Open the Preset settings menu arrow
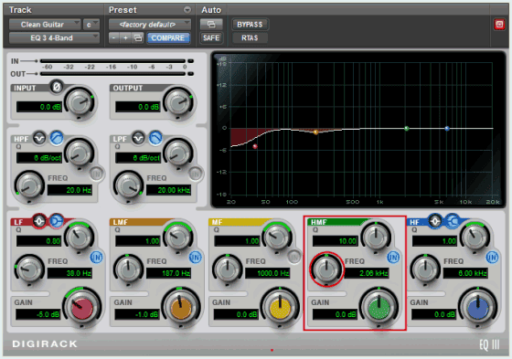512x359 pixels. coord(187,10)
